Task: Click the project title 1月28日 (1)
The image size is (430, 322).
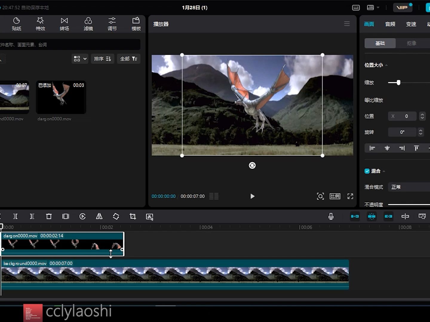Action: 195,7
